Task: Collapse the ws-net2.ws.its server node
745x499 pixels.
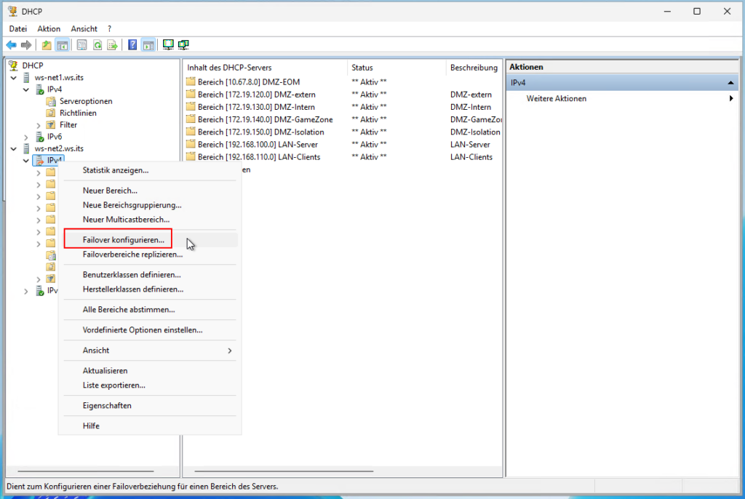Action: (x=14, y=148)
